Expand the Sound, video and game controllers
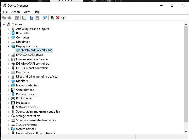189x140 pixels. click(x=8, y=112)
